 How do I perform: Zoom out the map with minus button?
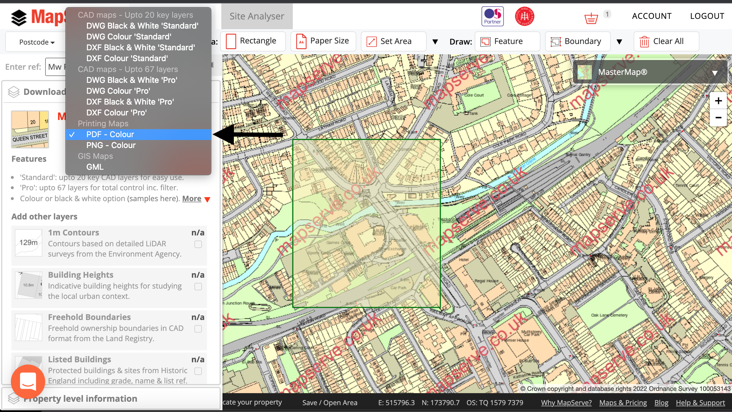(x=718, y=118)
